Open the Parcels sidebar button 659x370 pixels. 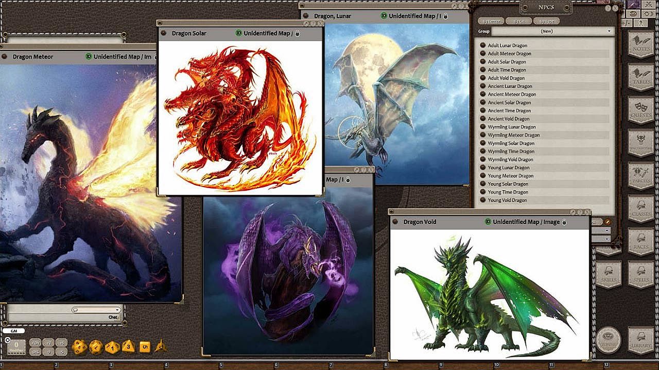click(x=640, y=176)
